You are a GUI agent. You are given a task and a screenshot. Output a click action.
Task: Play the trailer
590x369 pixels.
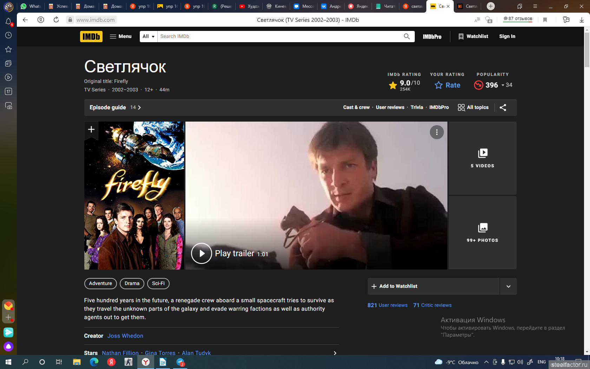(x=201, y=253)
